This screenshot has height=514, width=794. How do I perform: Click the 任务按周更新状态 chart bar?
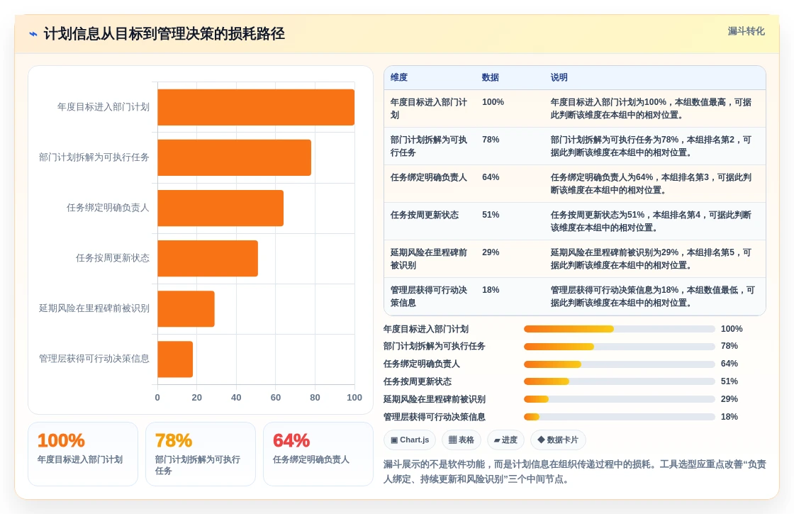coord(208,258)
